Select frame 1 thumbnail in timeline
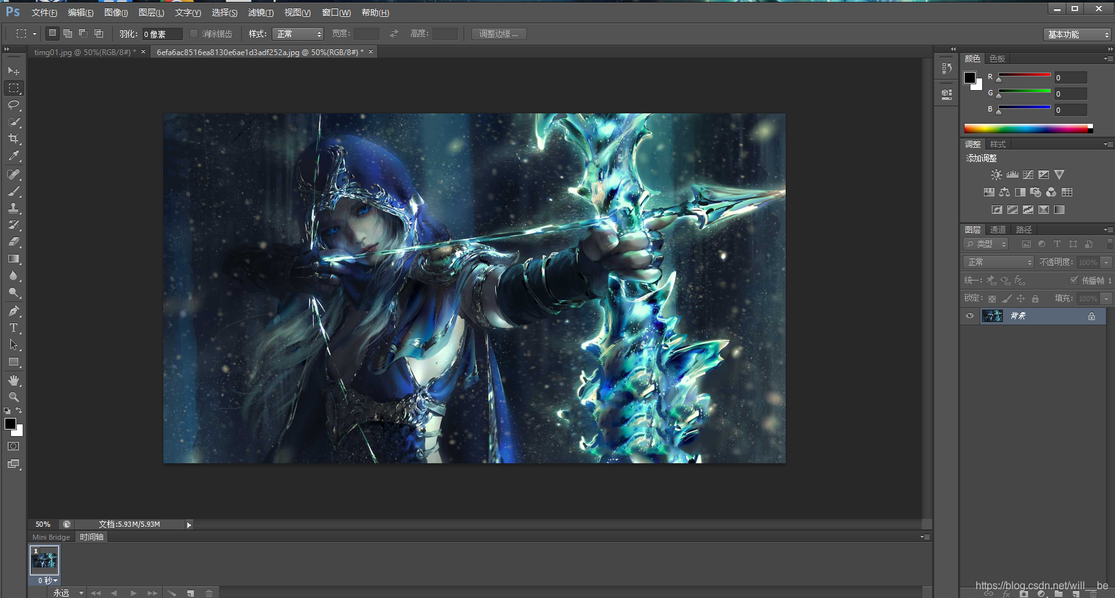This screenshot has height=598, width=1115. coord(45,560)
